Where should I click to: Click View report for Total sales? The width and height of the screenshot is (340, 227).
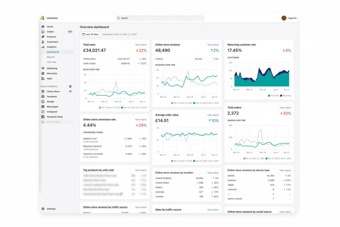(141, 45)
